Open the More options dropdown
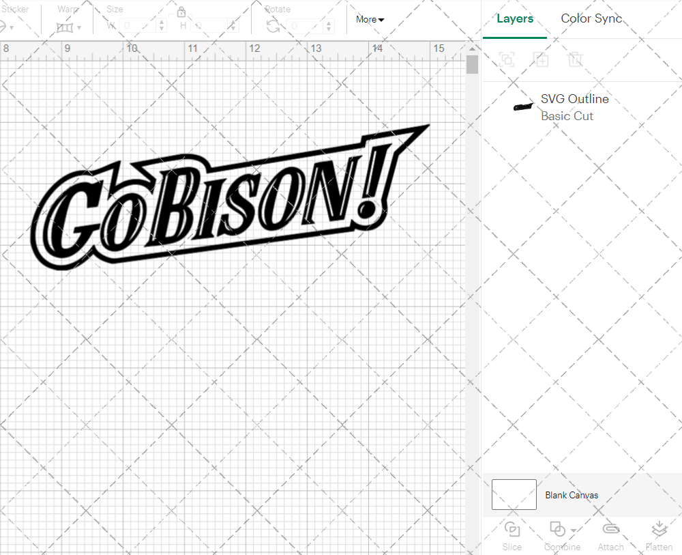 [x=370, y=20]
